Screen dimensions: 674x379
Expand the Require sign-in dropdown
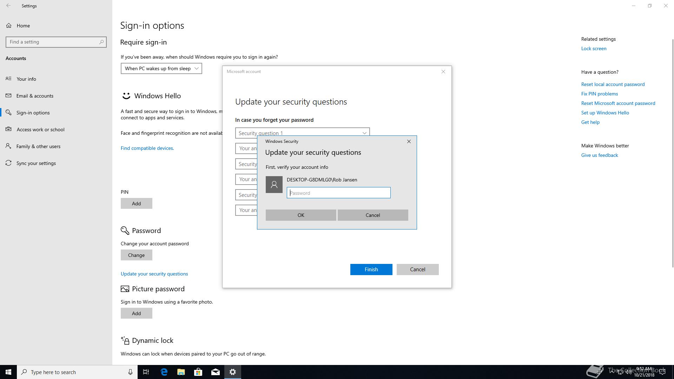[161, 68]
